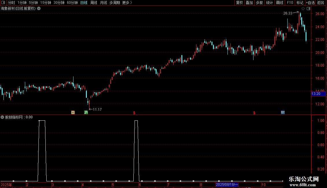Open the 多周期 multi-period view
Screen dimensions: 327x188
coord(115,3)
